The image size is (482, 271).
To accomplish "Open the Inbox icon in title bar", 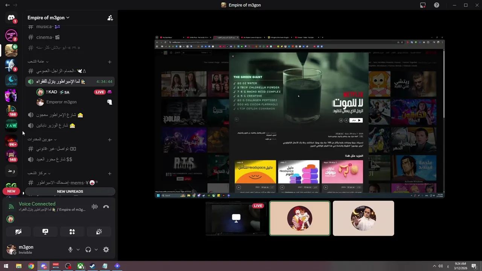I will tap(423, 5).
